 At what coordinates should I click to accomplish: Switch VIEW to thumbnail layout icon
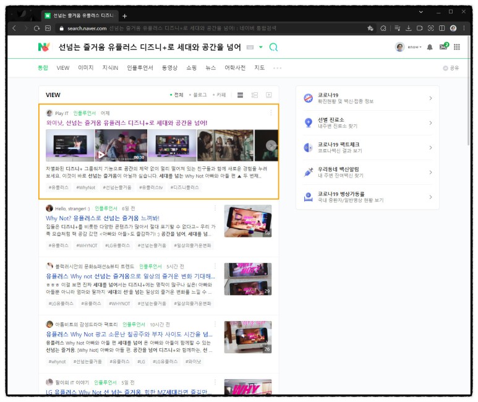point(255,95)
